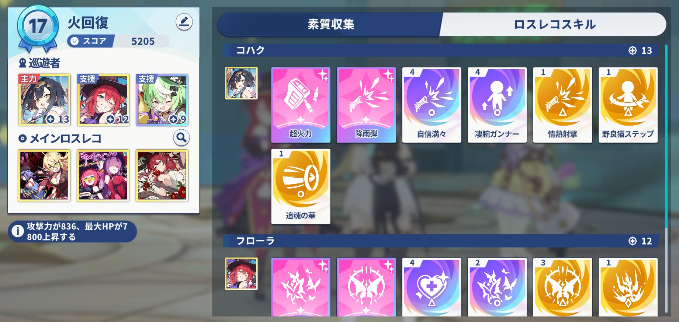Open the 追魂の華 skill card
Image resolution: width=679 pixels, height=322 pixels.
click(x=301, y=186)
